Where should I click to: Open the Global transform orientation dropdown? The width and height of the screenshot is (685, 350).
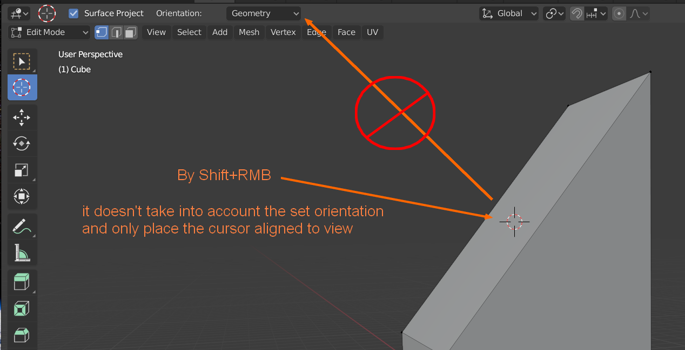[x=509, y=13]
